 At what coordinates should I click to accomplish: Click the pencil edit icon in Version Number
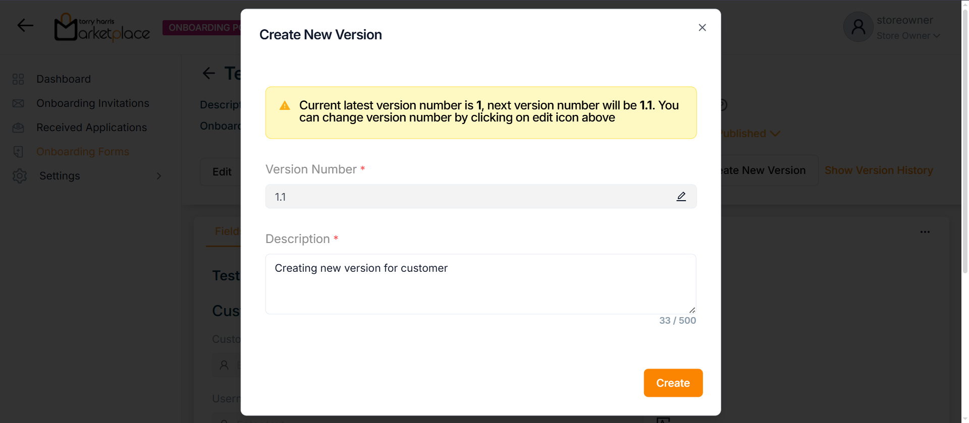click(x=681, y=197)
